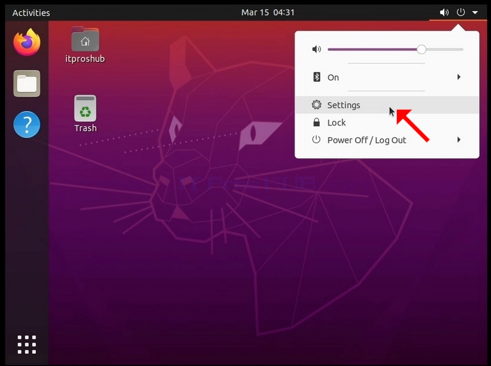Show Applications grid button
Image resolution: width=491 pixels, height=366 pixels.
tap(27, 344)
